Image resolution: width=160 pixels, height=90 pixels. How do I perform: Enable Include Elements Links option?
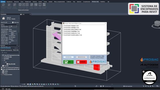click(x=89, y=56)
